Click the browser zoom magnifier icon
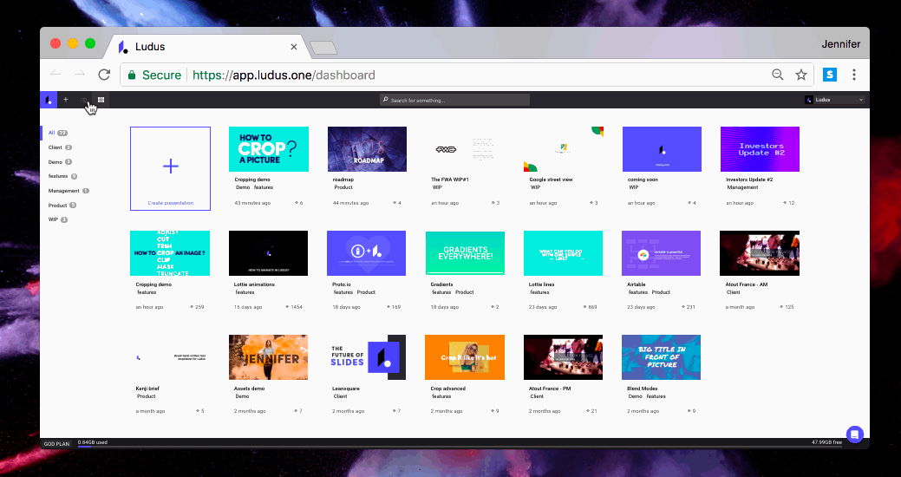The height and width of the screenshot is (477, 901). pyautogui.click(x=778, y=75)
